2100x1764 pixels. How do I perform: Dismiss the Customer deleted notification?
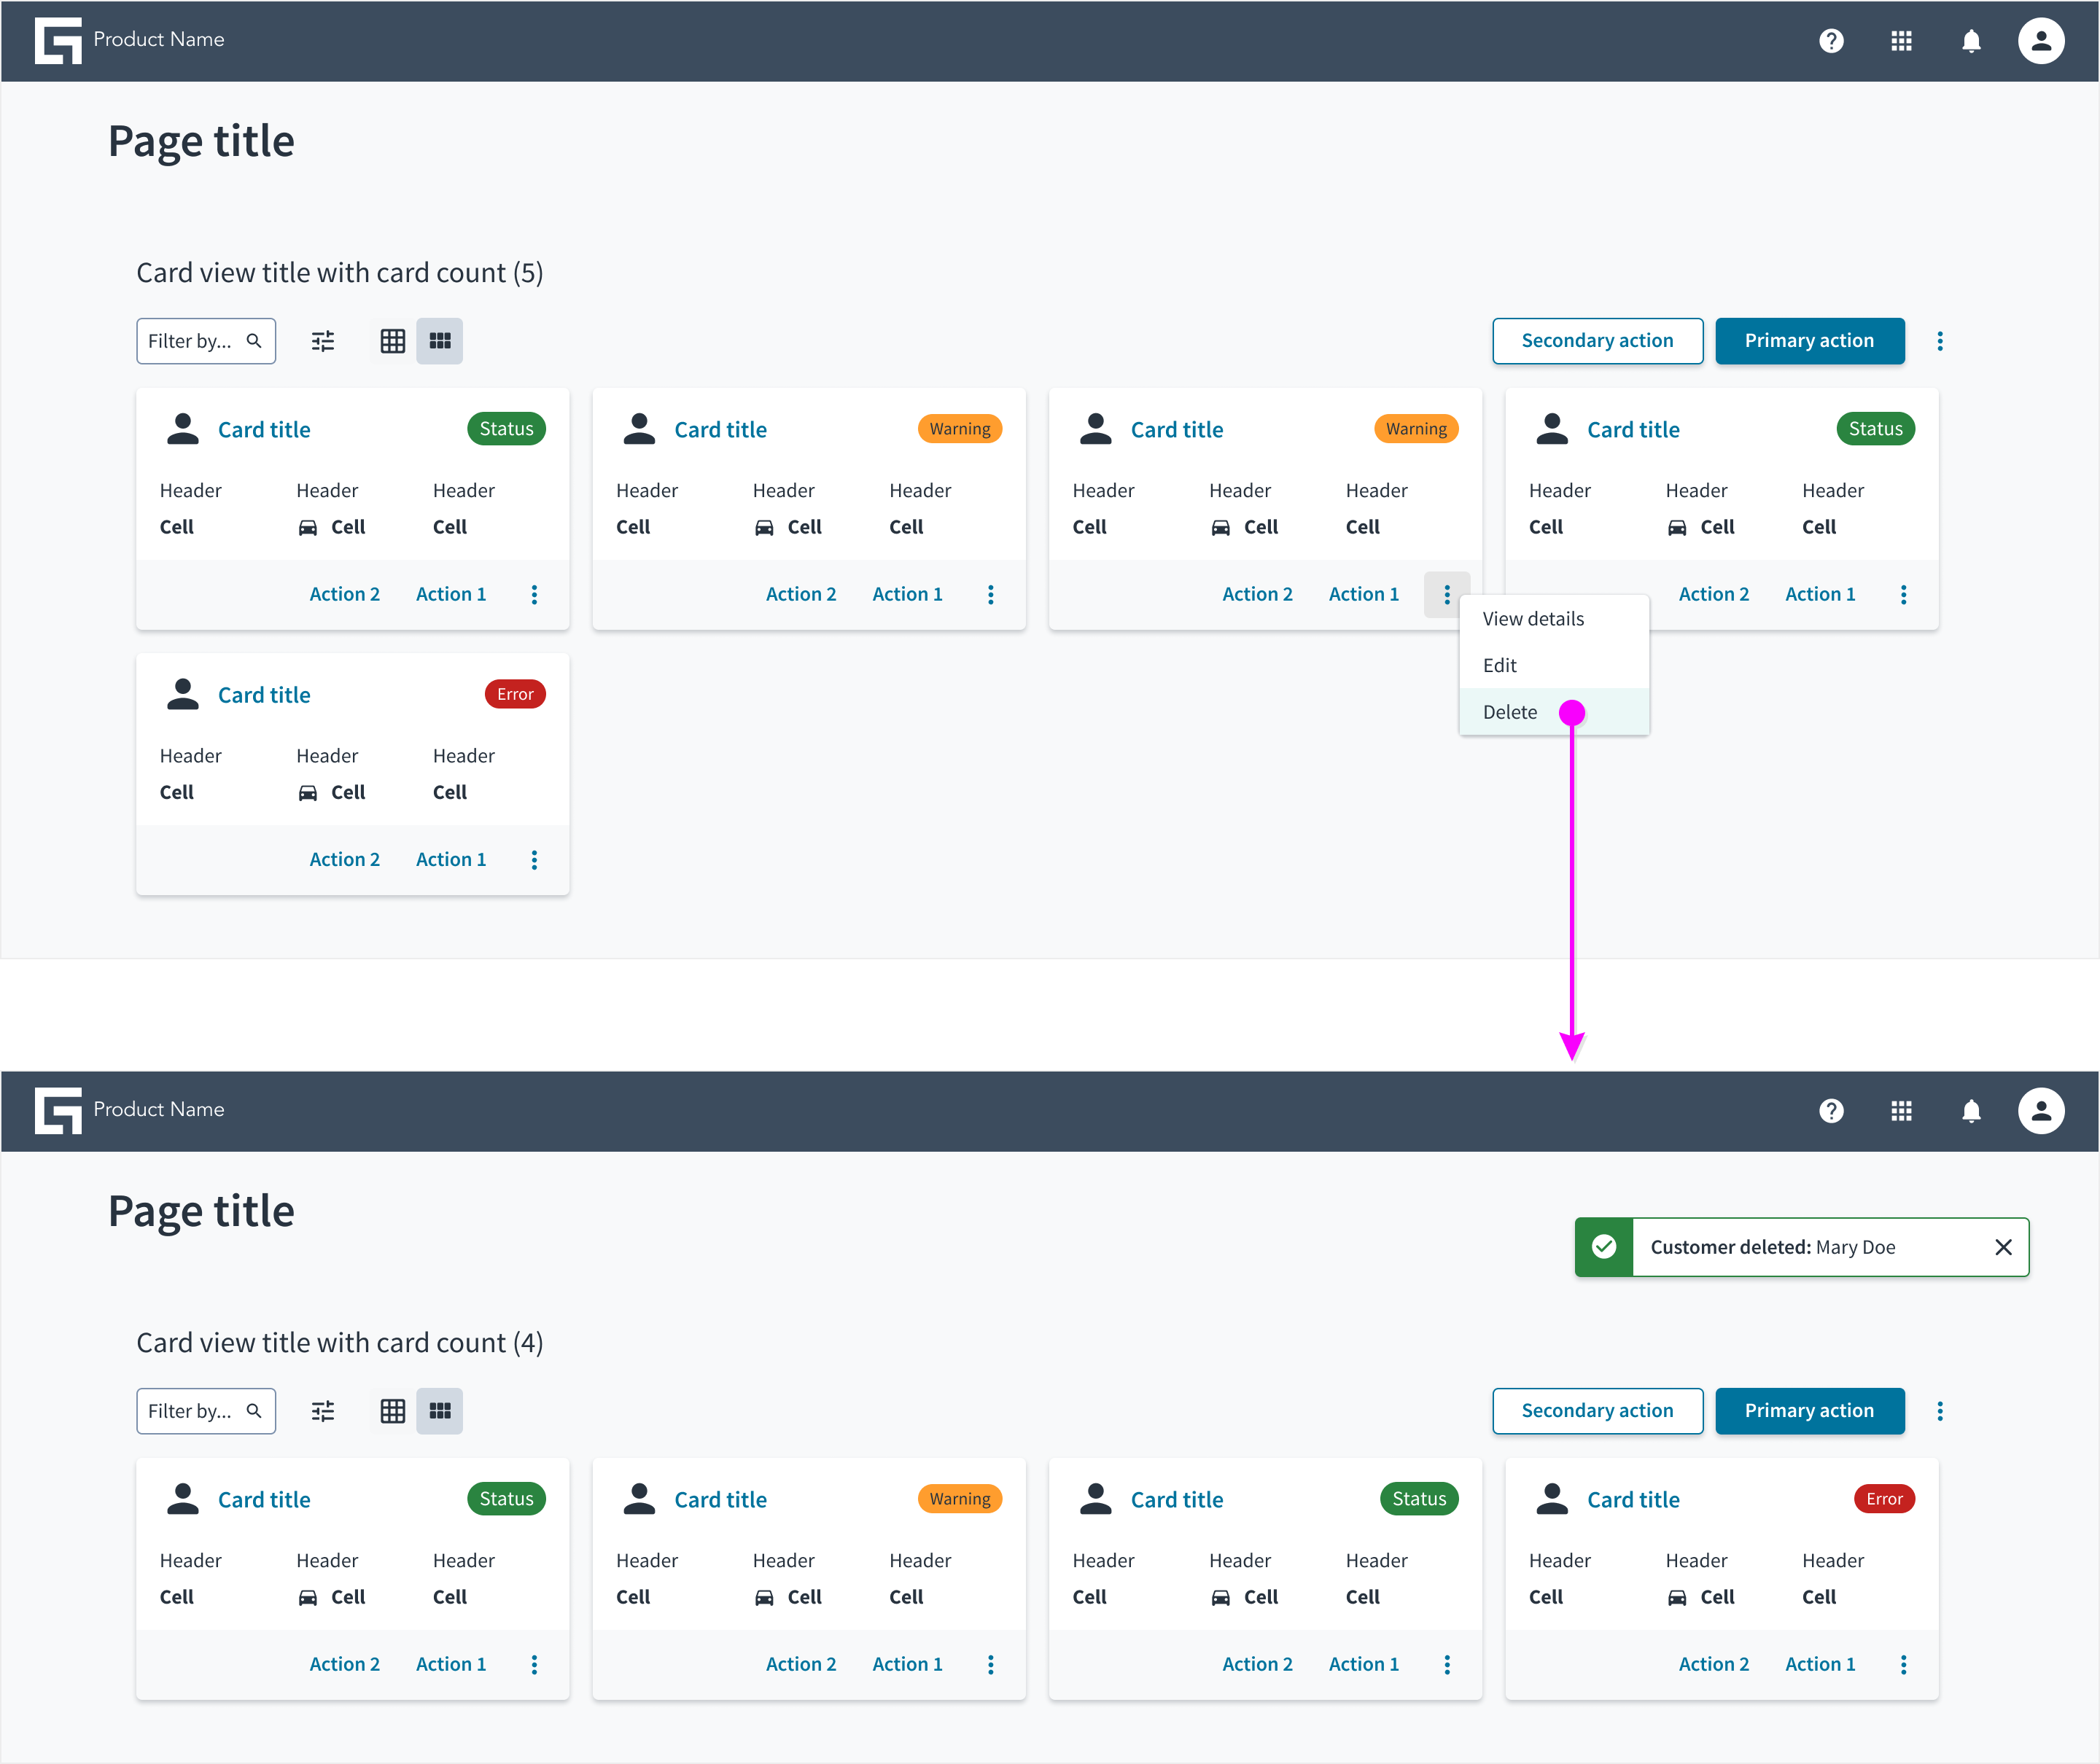[2003, 1247]
